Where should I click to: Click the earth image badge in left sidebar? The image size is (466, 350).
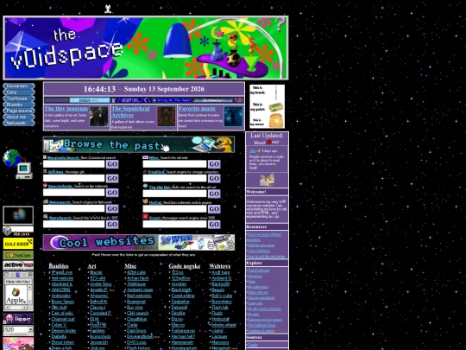pos(18,215)
